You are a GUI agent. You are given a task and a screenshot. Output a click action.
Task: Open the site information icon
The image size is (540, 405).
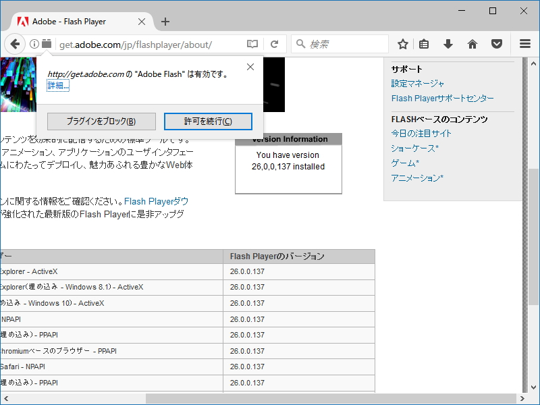tap(34, 43)
